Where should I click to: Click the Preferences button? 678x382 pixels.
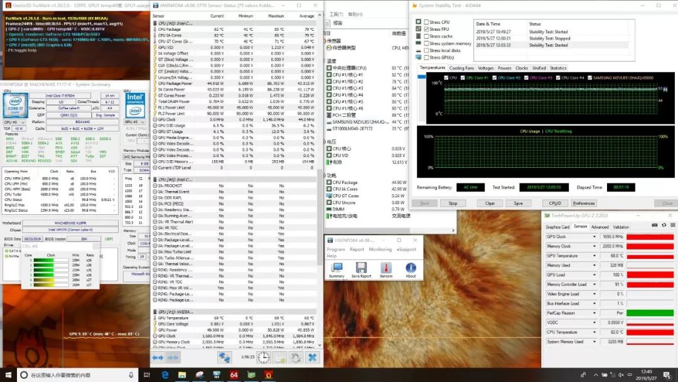[x=583, y=203]
